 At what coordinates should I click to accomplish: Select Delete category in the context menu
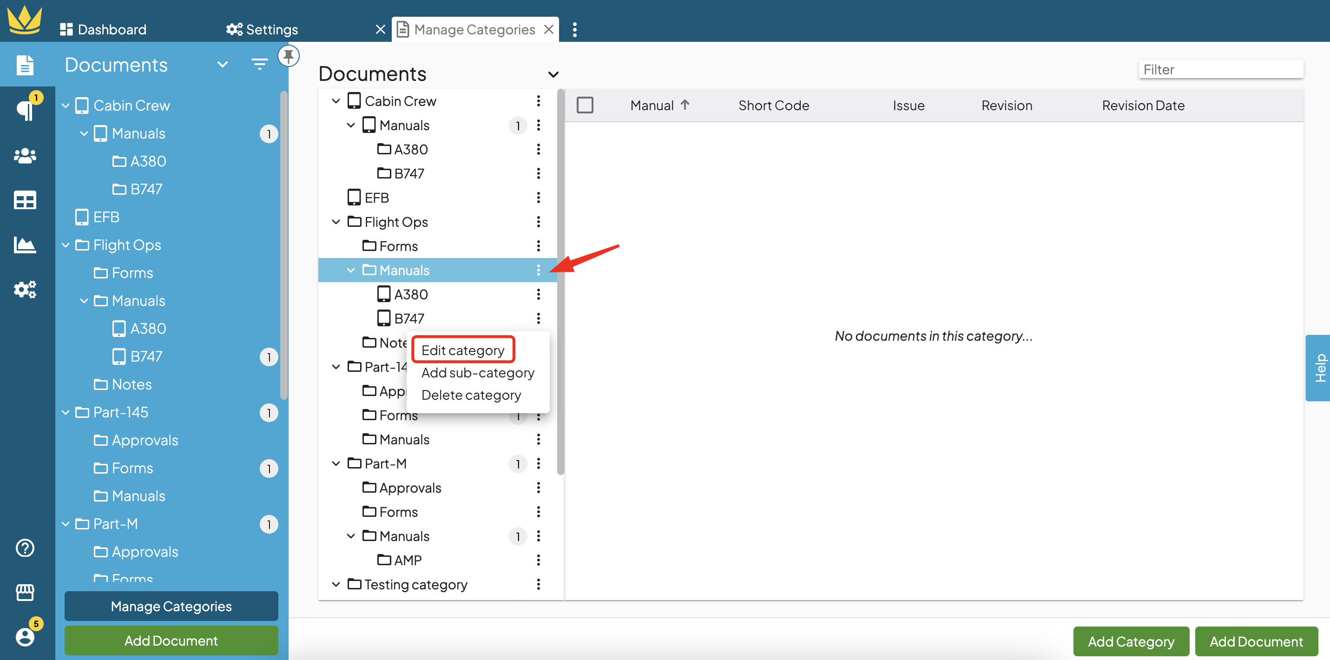click(x=471, y=395)
